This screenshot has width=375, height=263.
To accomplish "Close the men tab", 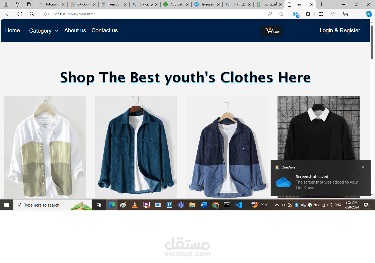I will click(x=311, y=4).
